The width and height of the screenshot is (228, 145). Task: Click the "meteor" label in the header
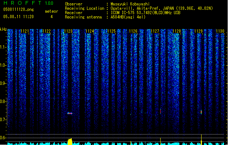coord(51,11)
